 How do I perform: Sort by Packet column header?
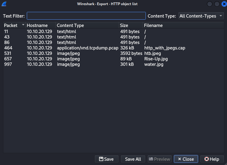tap(14, 25)
